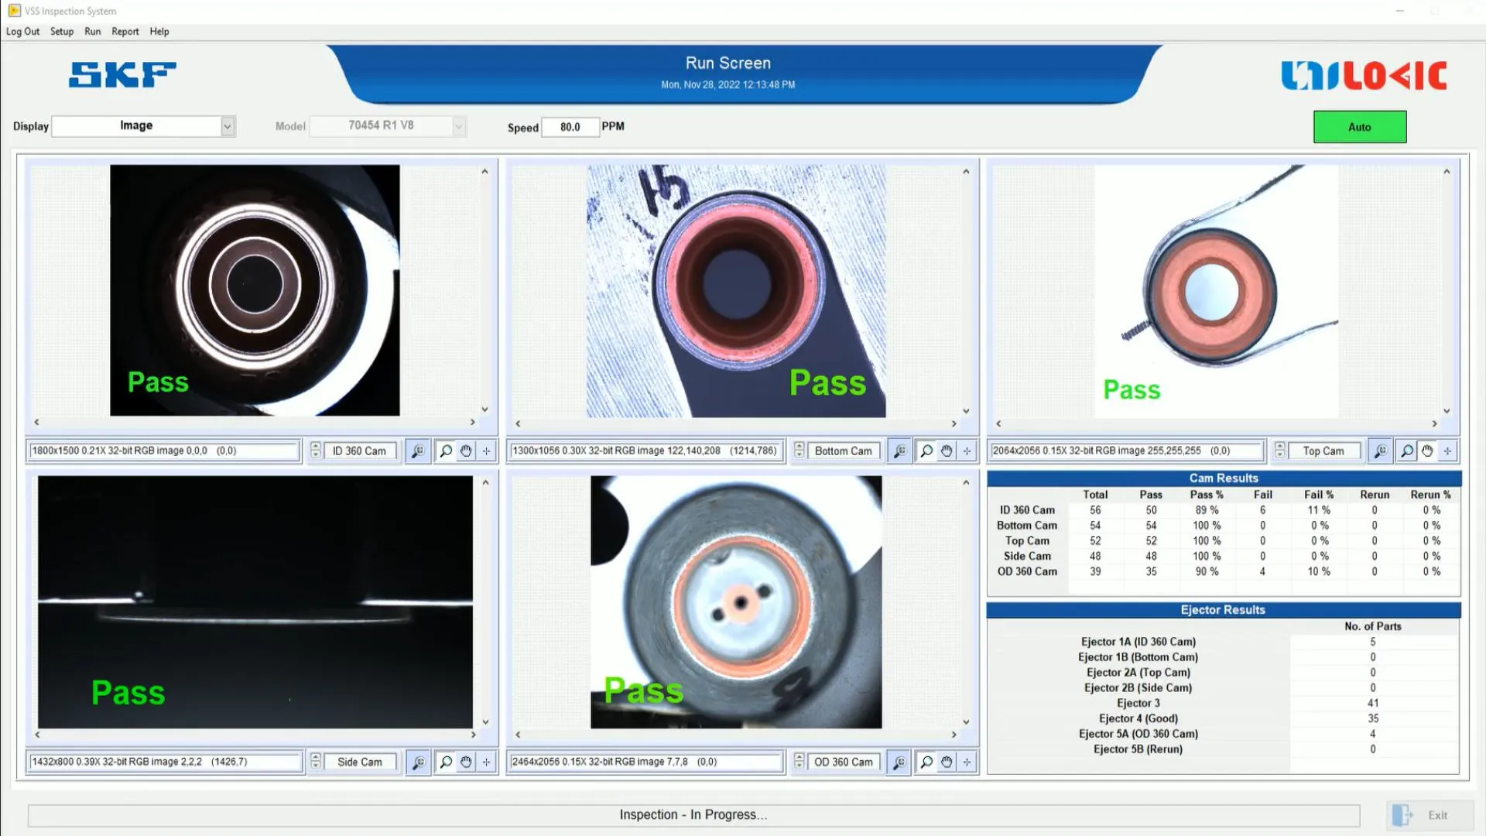The image size is (1486, 836).
Task: Click the Speed PPM input field
Action: [x=570, y=127]
